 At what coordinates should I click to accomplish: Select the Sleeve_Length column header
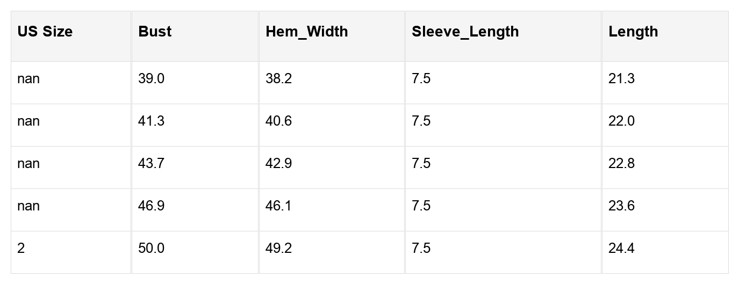[x=465, y=32]
